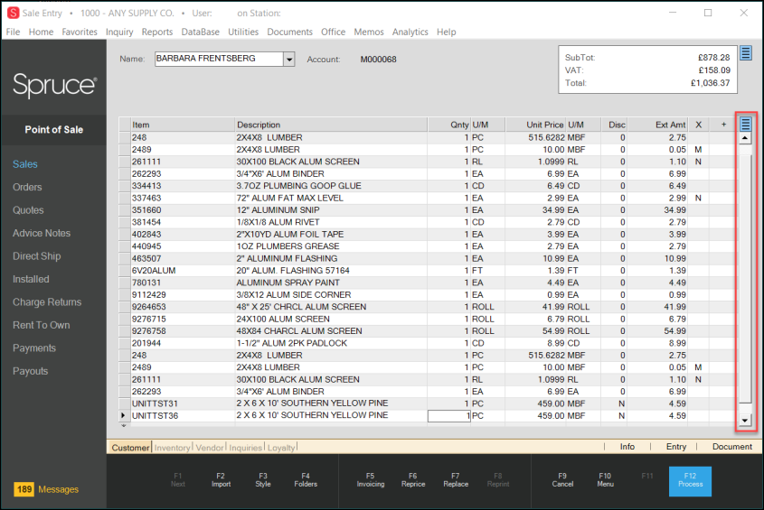Image resolution: width=764 pixels, height=510 pixels.
Task: Click the F9 Cancel function key
Action: (562, 480)
